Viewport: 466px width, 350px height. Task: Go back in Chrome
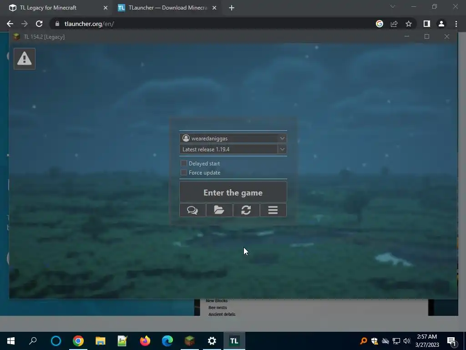10,24
